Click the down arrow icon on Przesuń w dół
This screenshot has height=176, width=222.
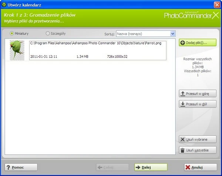coord(182,104)
